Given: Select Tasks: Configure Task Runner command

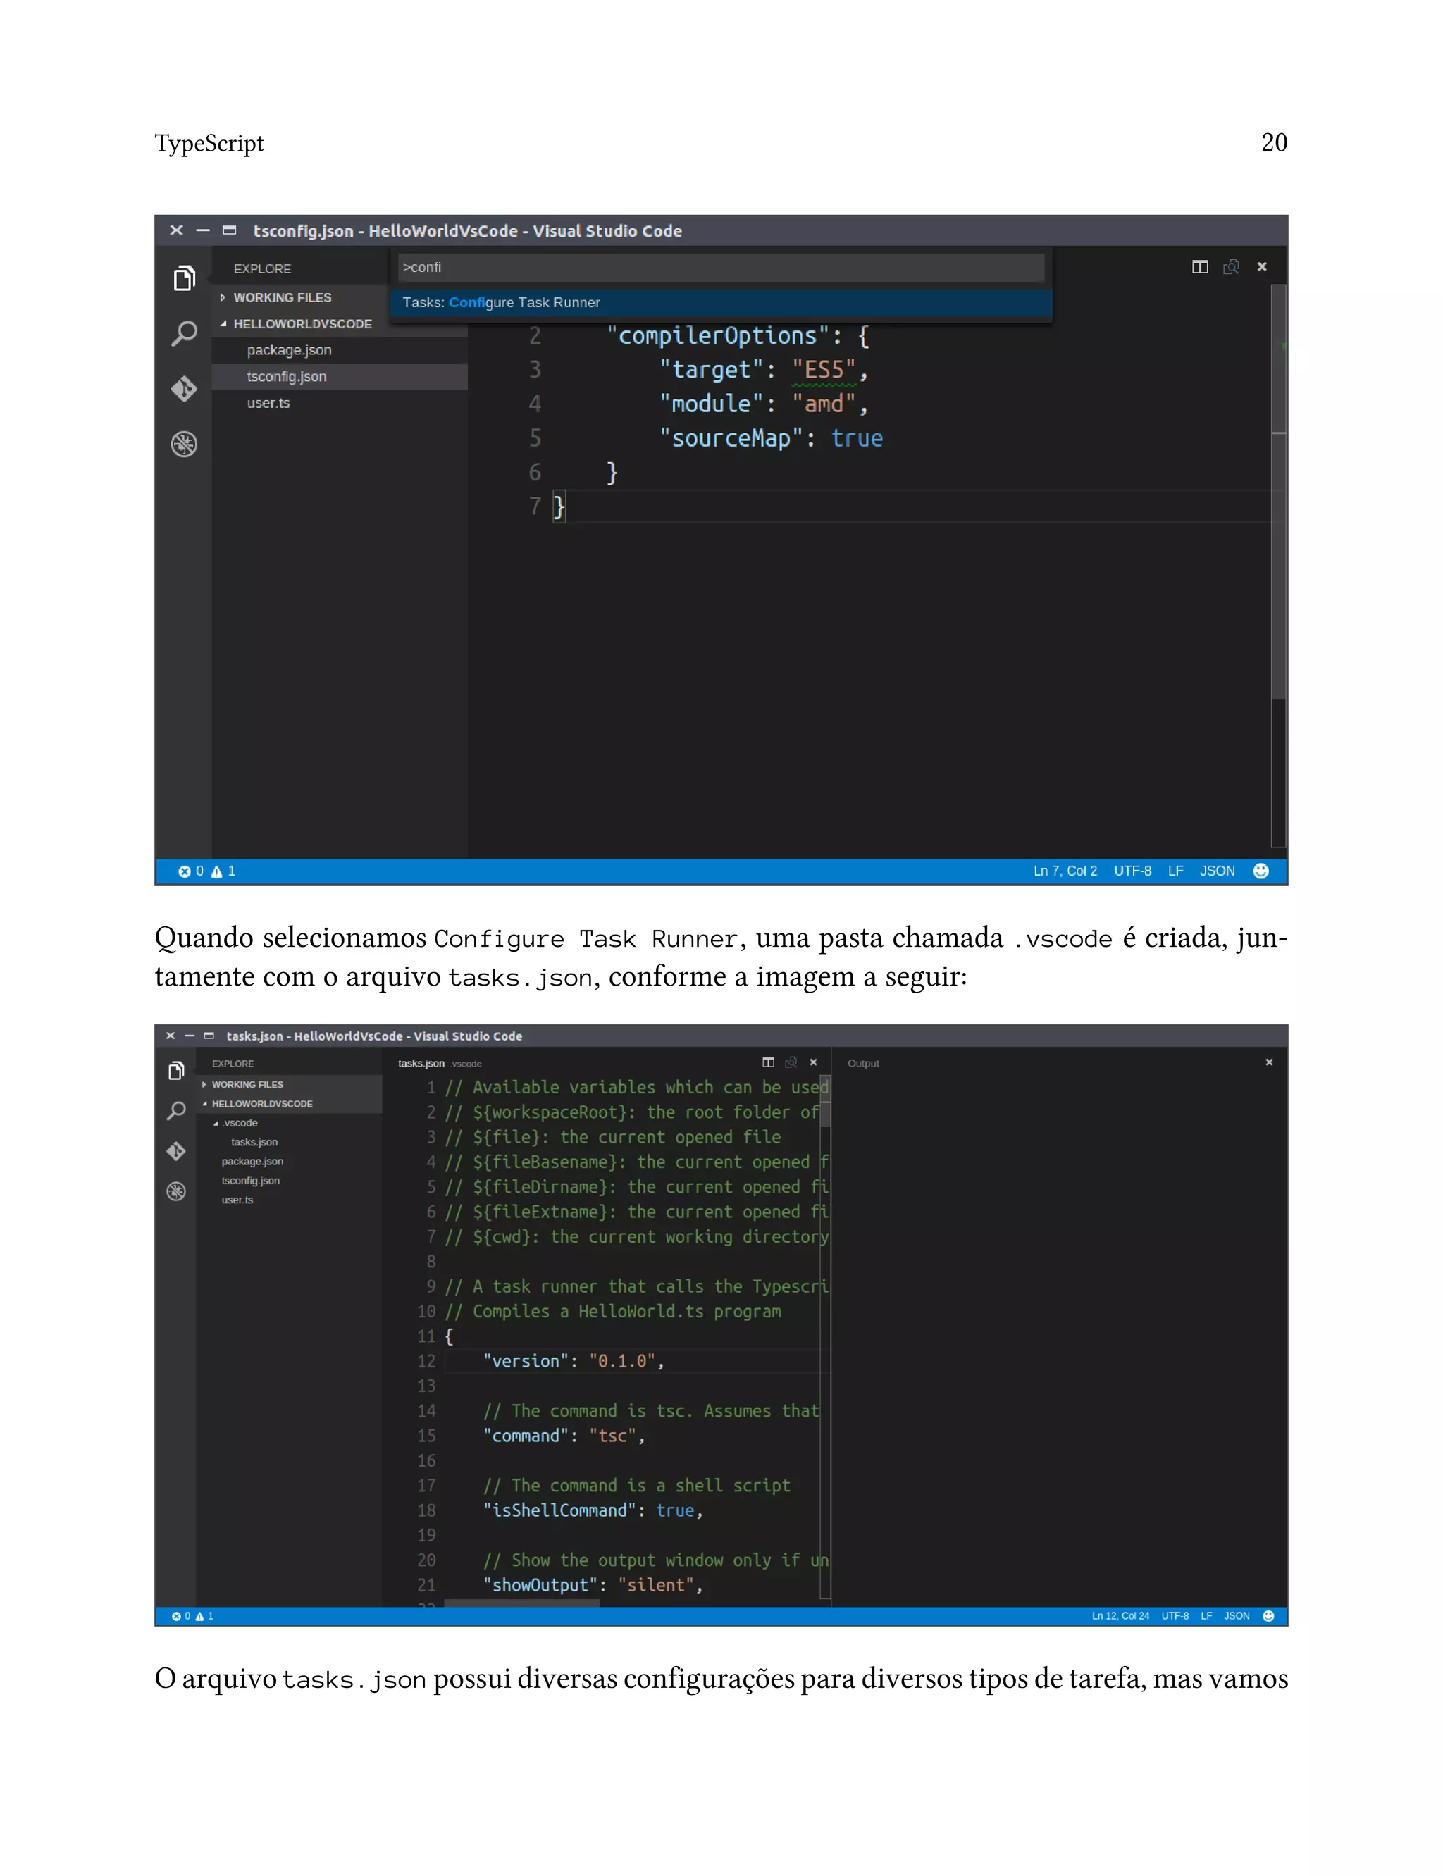Looking at the screenshot, I should tap(721, 302).
